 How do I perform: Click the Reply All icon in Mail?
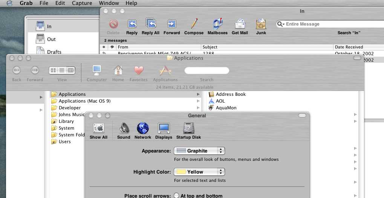point(151,23)
